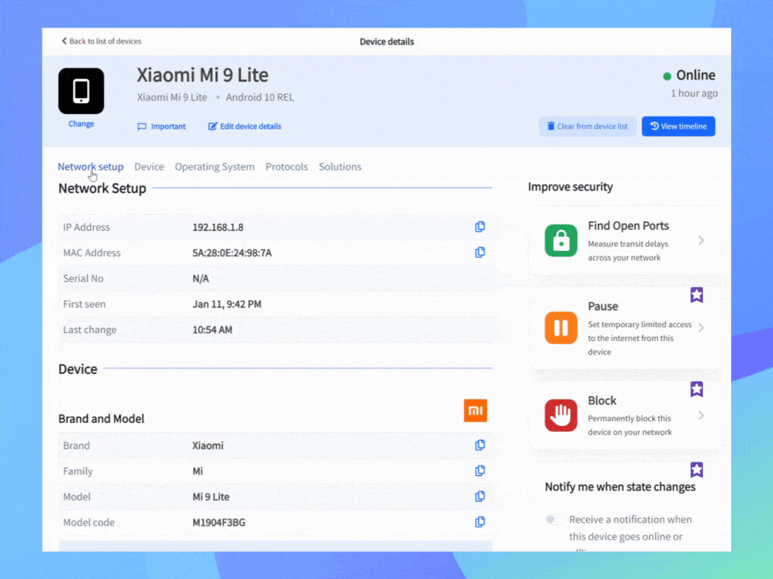Expand the Pause option chevron
The width and height of the screenshot is (773, 579).
(x=701, y=328)
